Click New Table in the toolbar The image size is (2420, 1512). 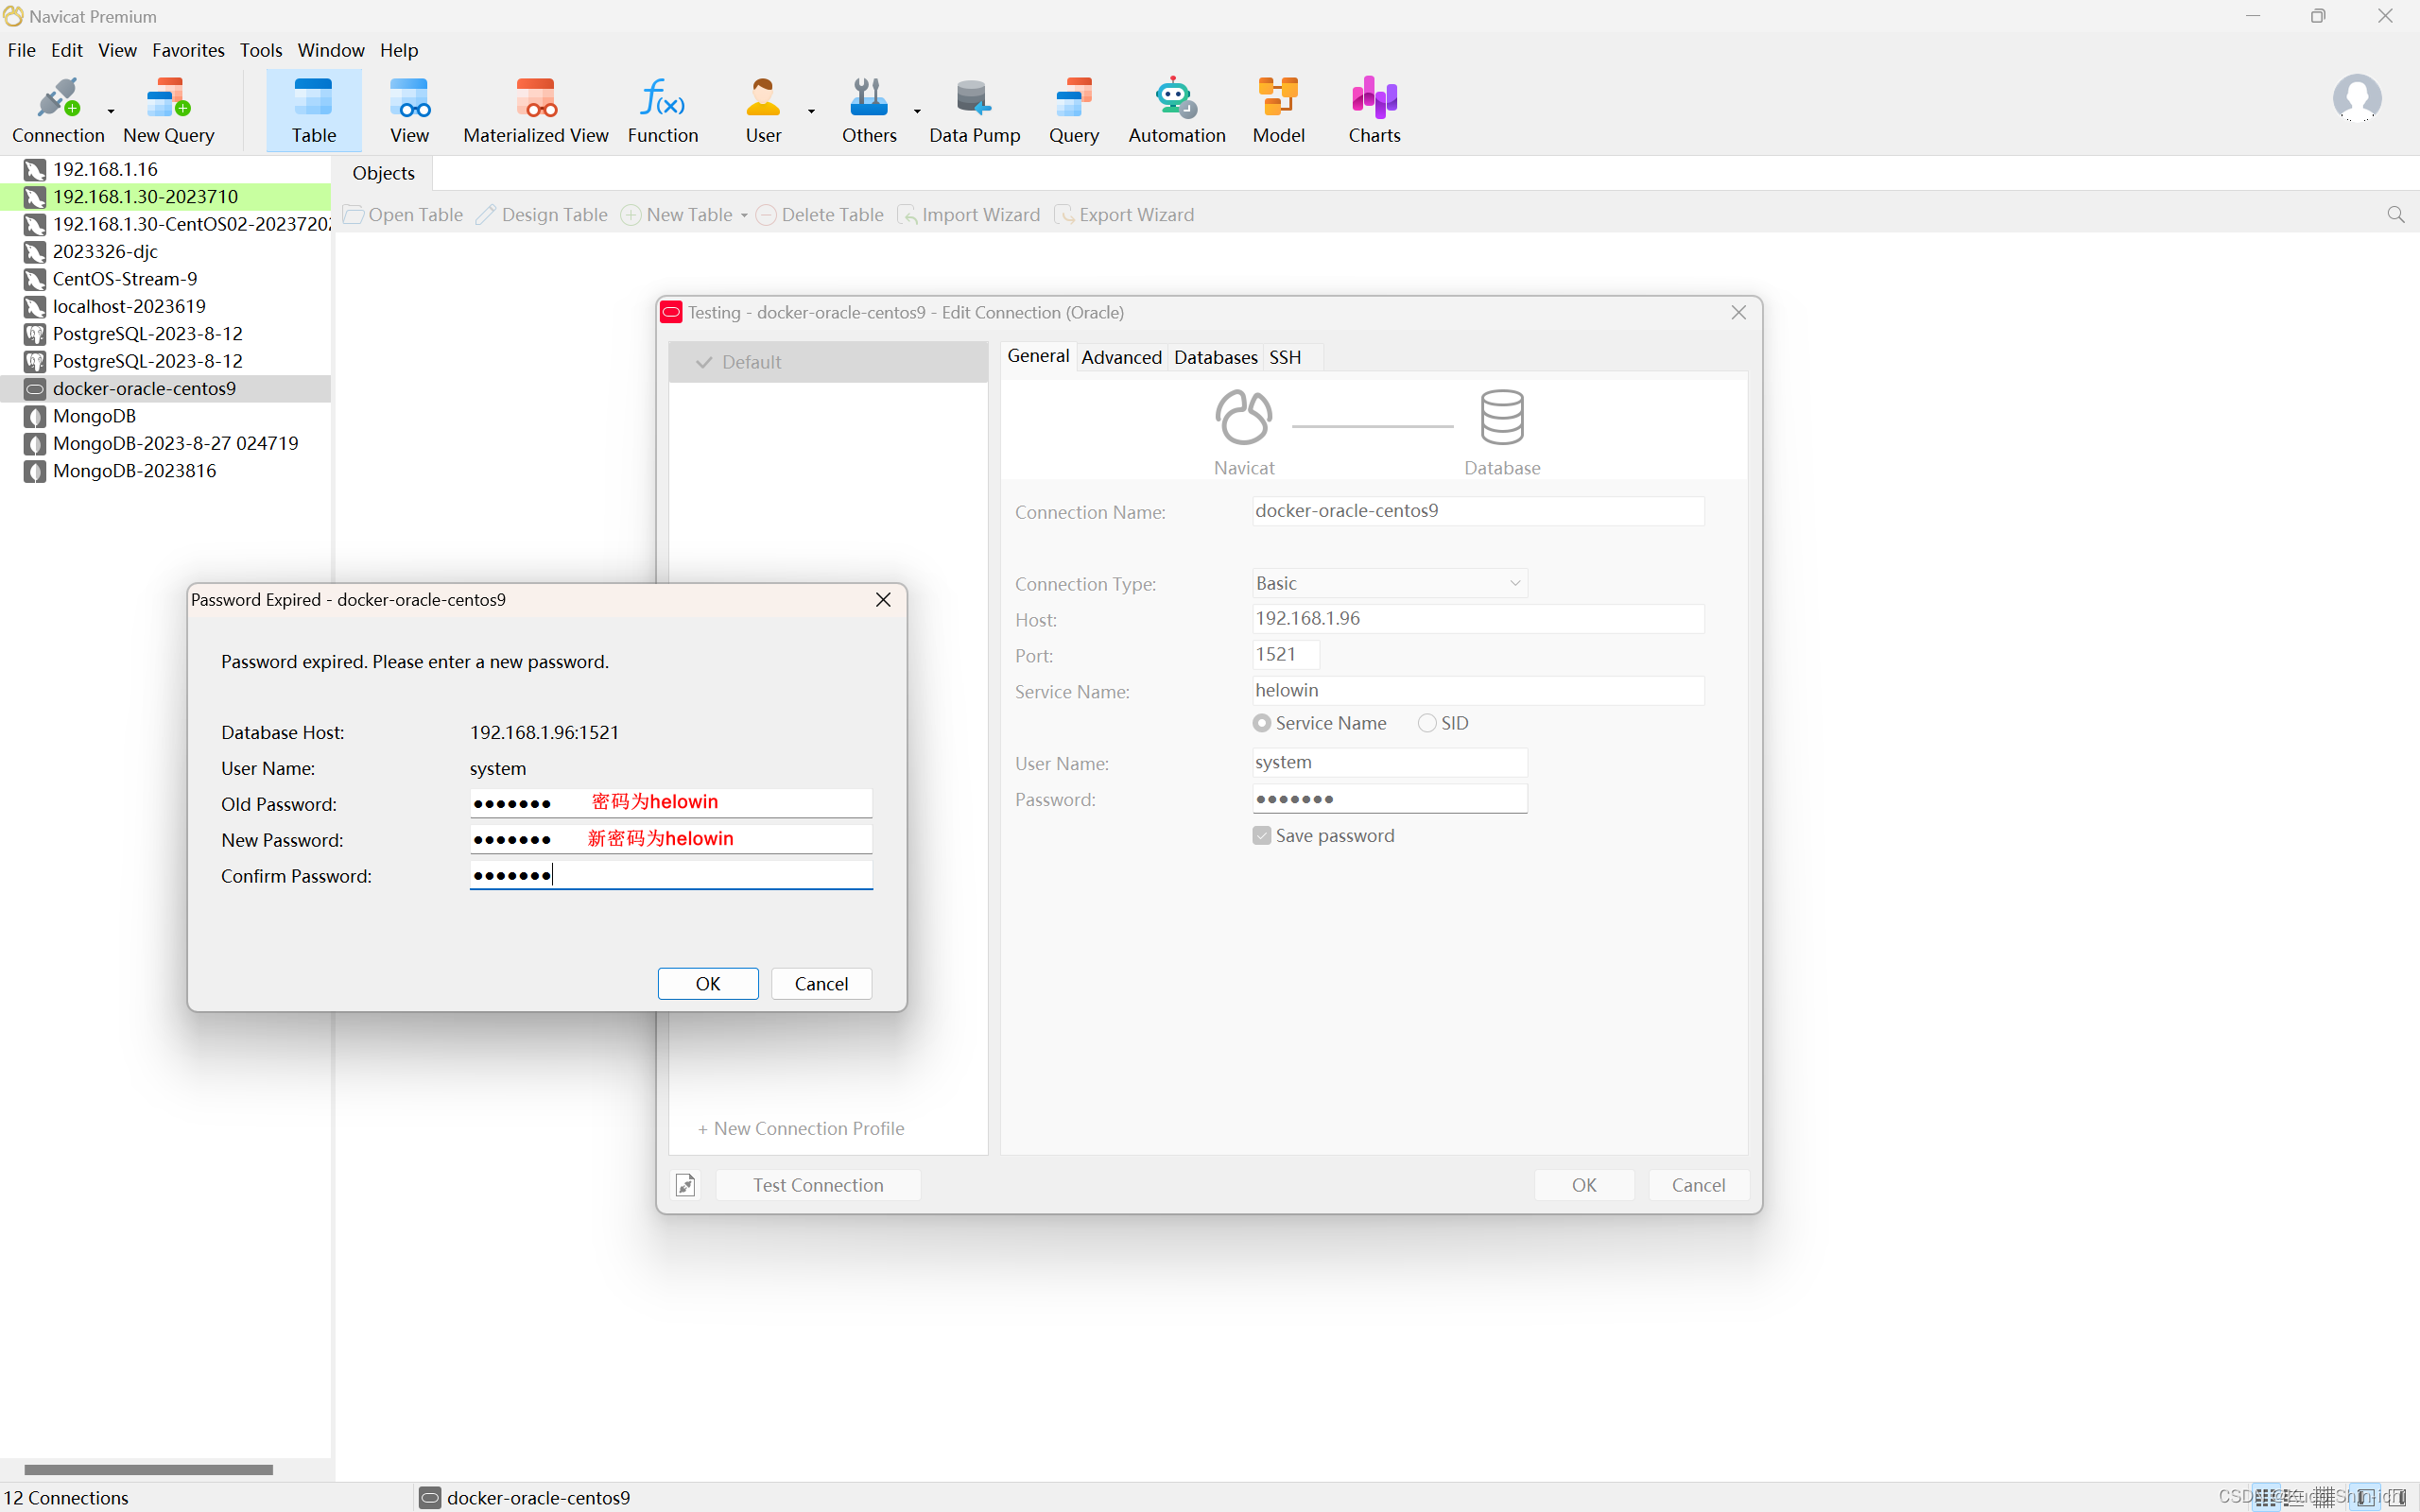[x=677, y=215]
